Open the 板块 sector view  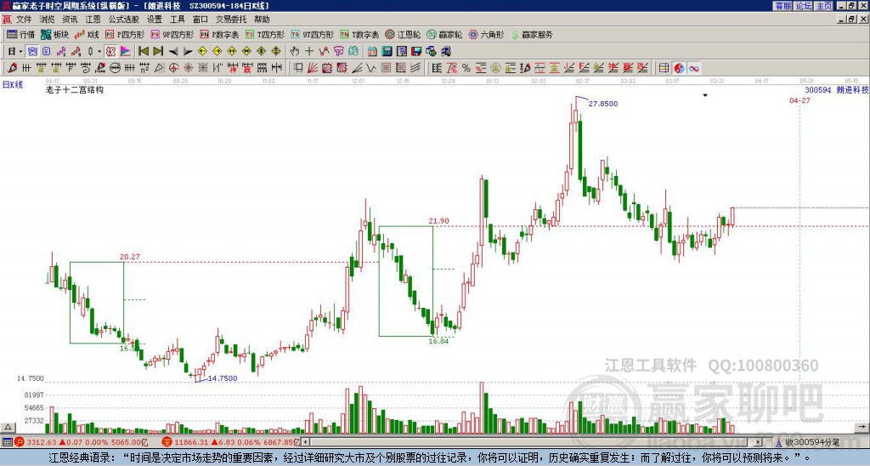point(55,34)
